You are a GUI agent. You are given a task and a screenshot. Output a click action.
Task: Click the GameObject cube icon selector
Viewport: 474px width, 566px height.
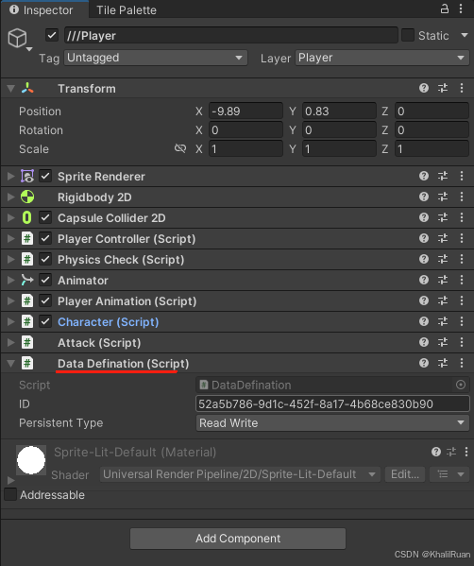[19, 39]
